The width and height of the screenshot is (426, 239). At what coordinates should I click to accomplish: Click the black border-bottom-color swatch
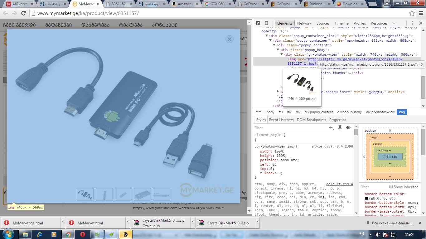(x=367, y=198)
